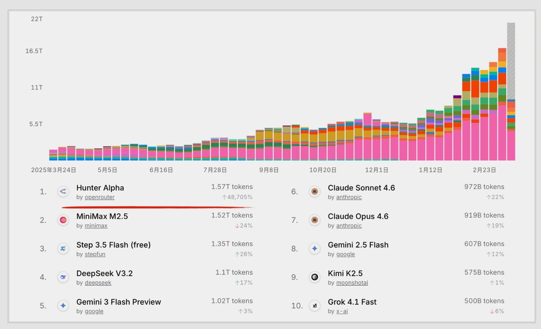Screen dimensions: 541x329
Task: Follow the openrouter provider link
Action: point(99,197)
